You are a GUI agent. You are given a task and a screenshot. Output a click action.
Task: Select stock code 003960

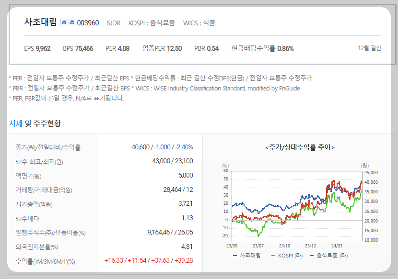[88, 23]
